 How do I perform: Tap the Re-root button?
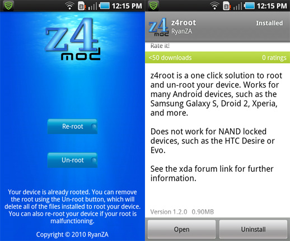tap(72, 127)
